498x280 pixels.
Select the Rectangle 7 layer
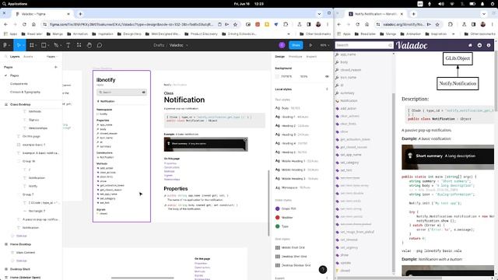coord(37,211)
